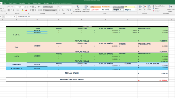Switch to the Veri tab
This screenshot has height=98, width=175.
[29, 3]
